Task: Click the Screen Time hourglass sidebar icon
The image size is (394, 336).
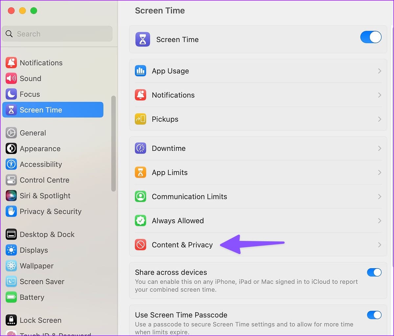Action: (11, 110)
